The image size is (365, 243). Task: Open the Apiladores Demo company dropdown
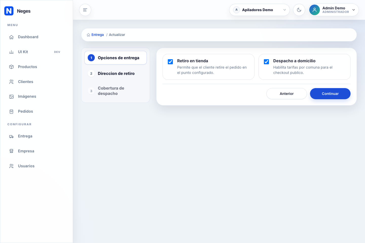[x=260, y=10]
